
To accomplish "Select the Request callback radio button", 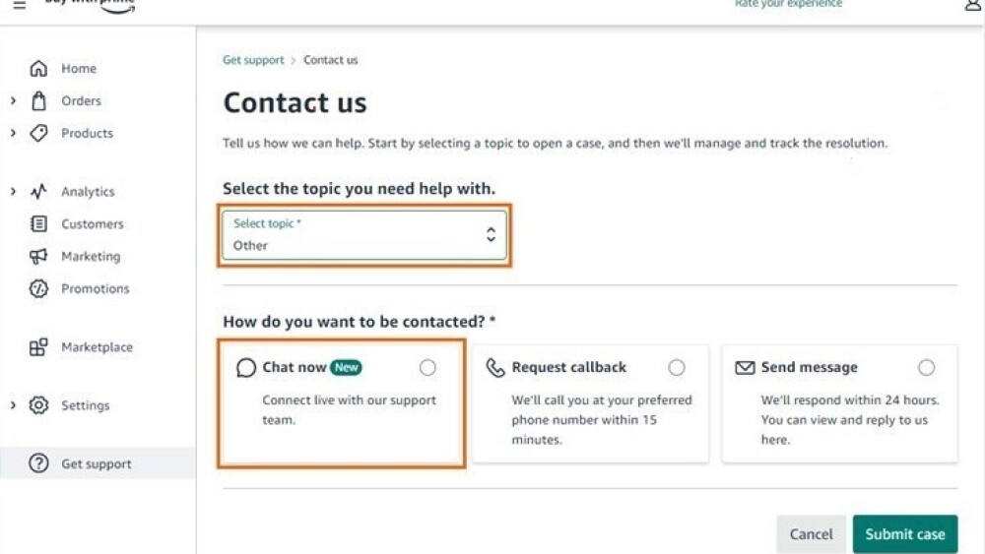I will tap(677, 367).
